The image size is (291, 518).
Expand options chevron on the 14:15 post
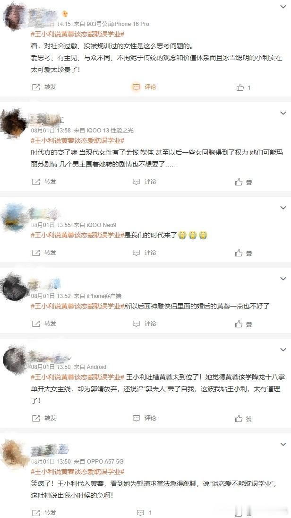pyautogui.click(x=283, y=7)
